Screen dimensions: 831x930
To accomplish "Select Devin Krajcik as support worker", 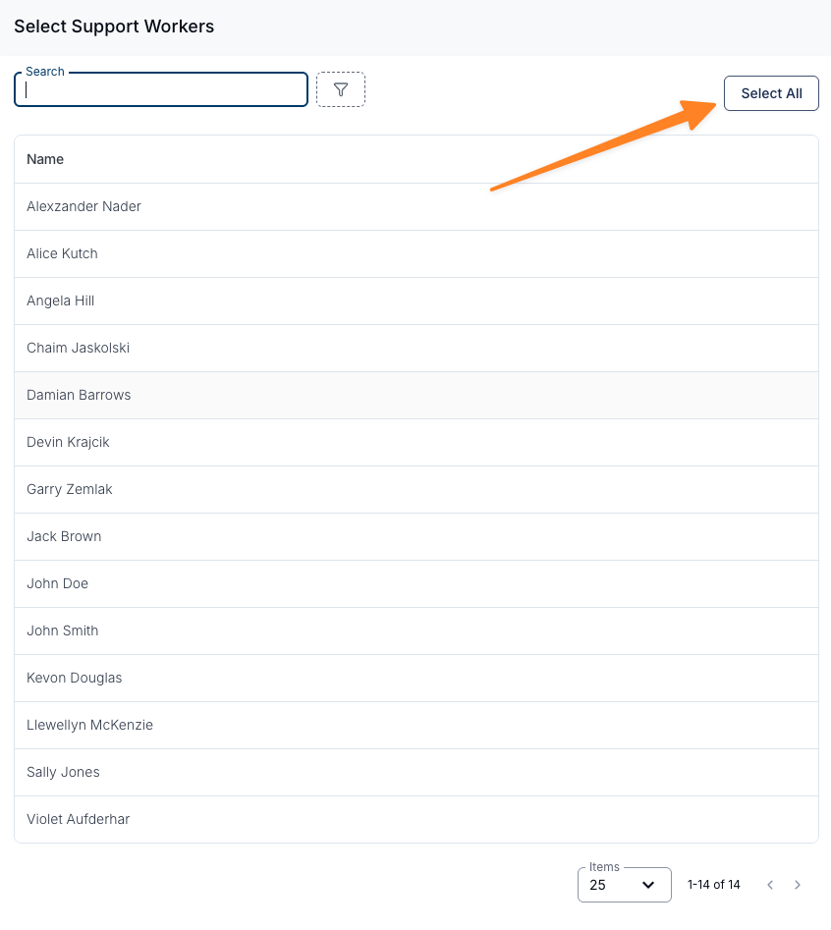I will [x=416, y=443].
